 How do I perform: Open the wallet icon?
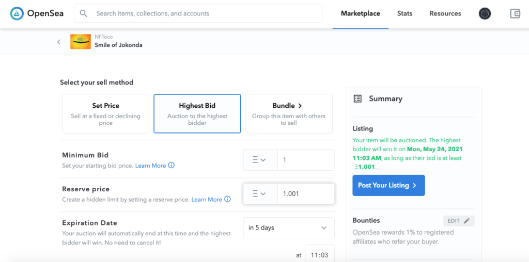(x=515, y=13)
